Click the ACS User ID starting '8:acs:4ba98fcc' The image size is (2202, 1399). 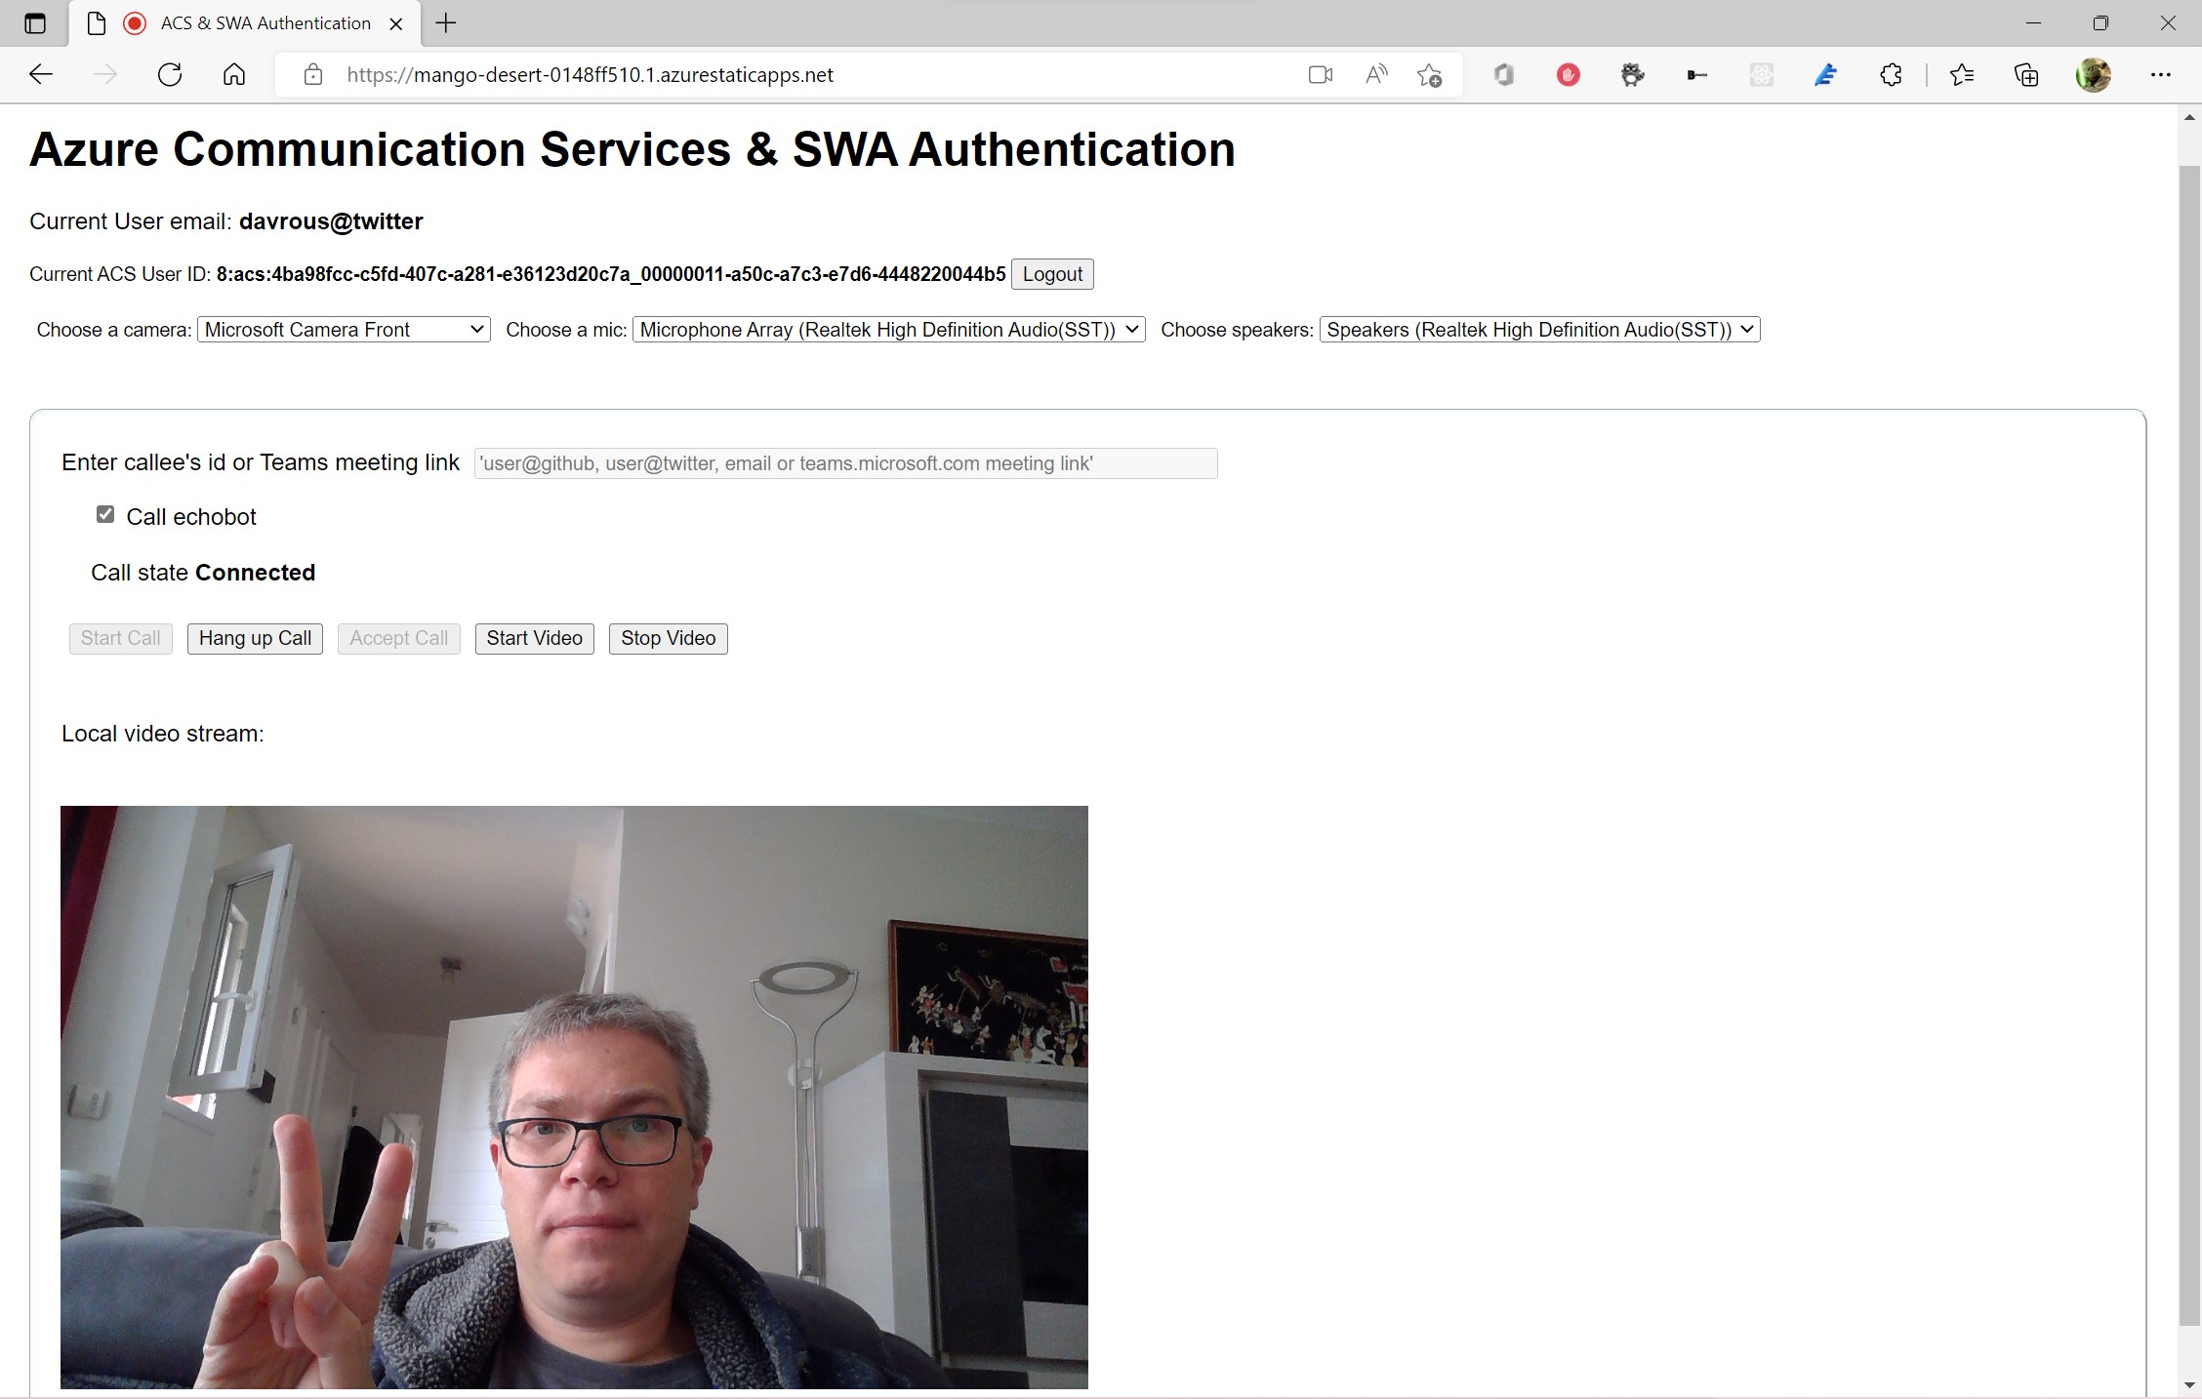[611, 274]
